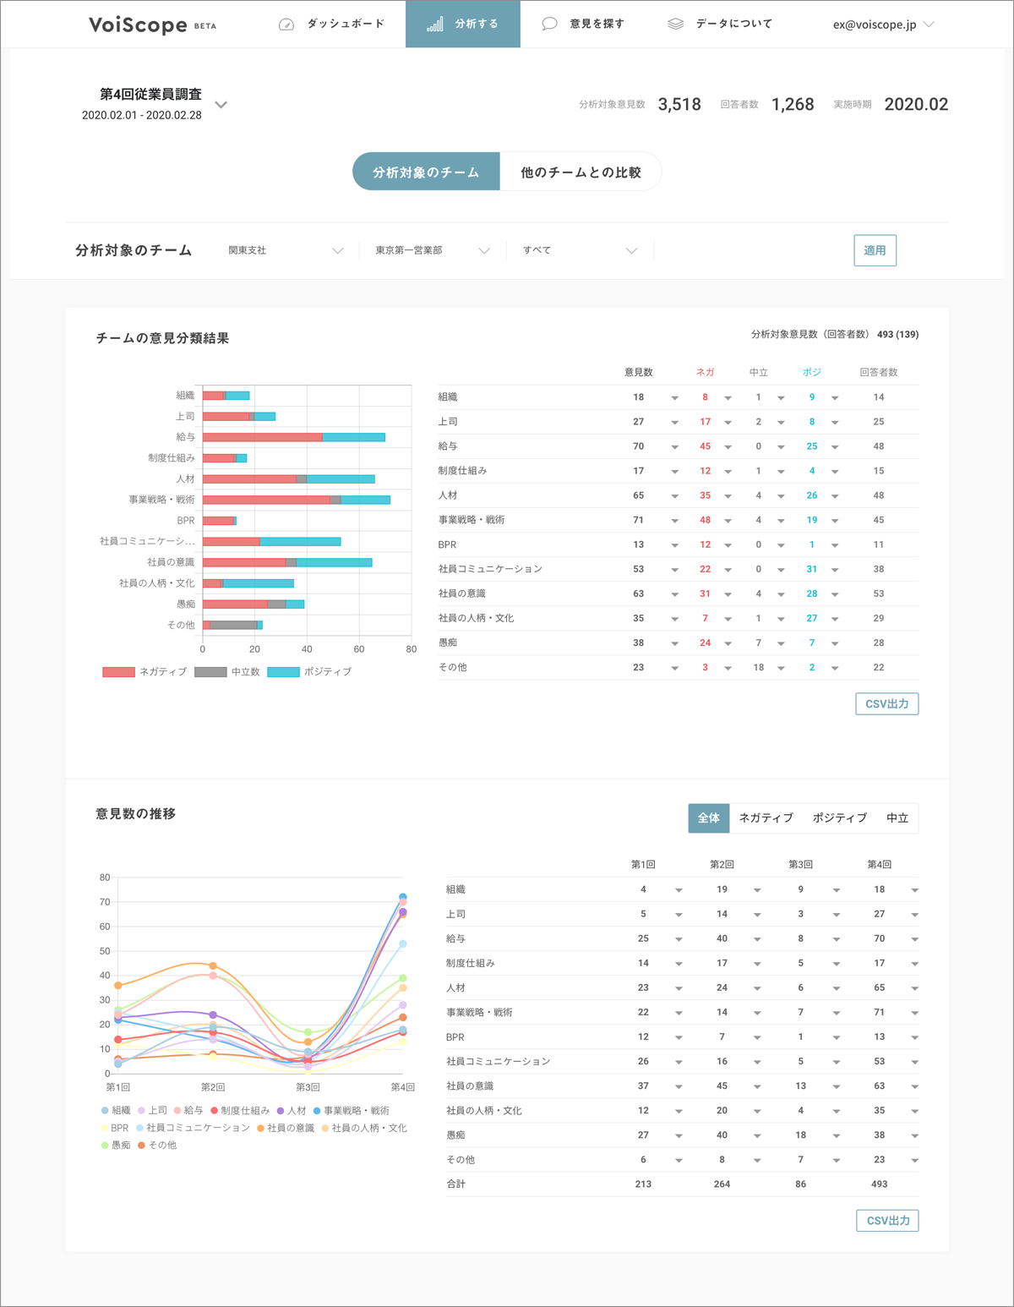Click the dashboard gauge icon

click(x=286, y=25)
